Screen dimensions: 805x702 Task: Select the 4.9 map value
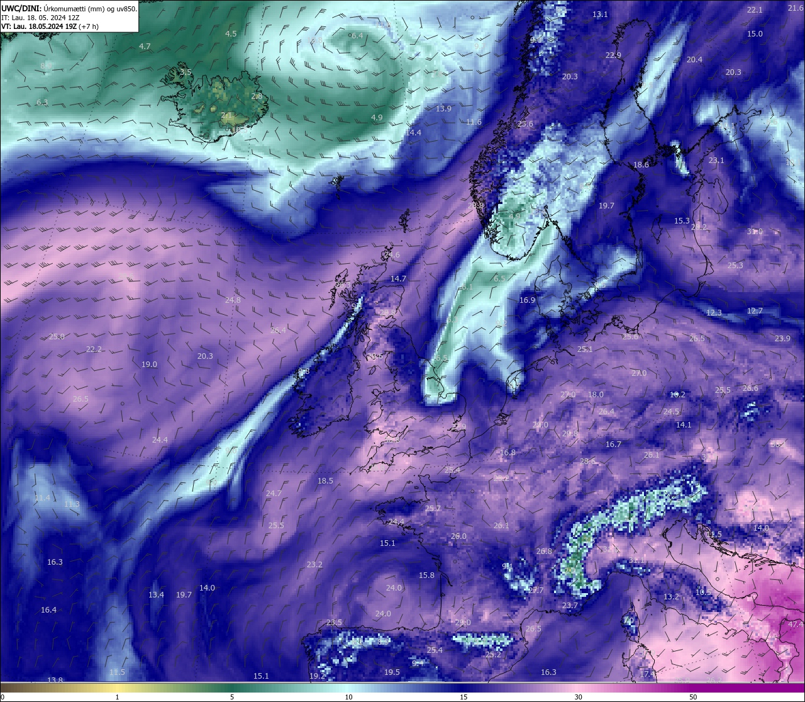point(377,118)
